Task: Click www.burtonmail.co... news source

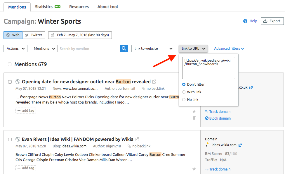Action: [80, 89]
